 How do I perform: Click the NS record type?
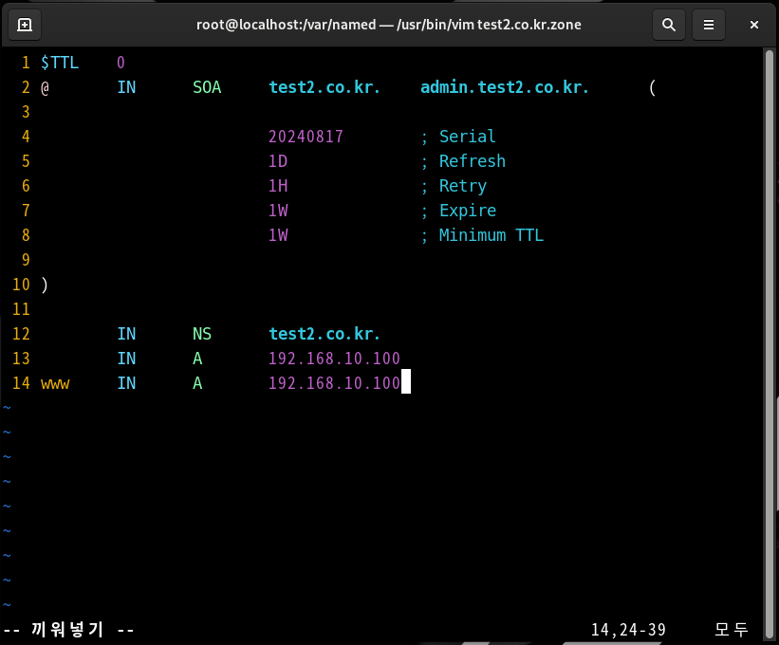(x=202, y=334)
